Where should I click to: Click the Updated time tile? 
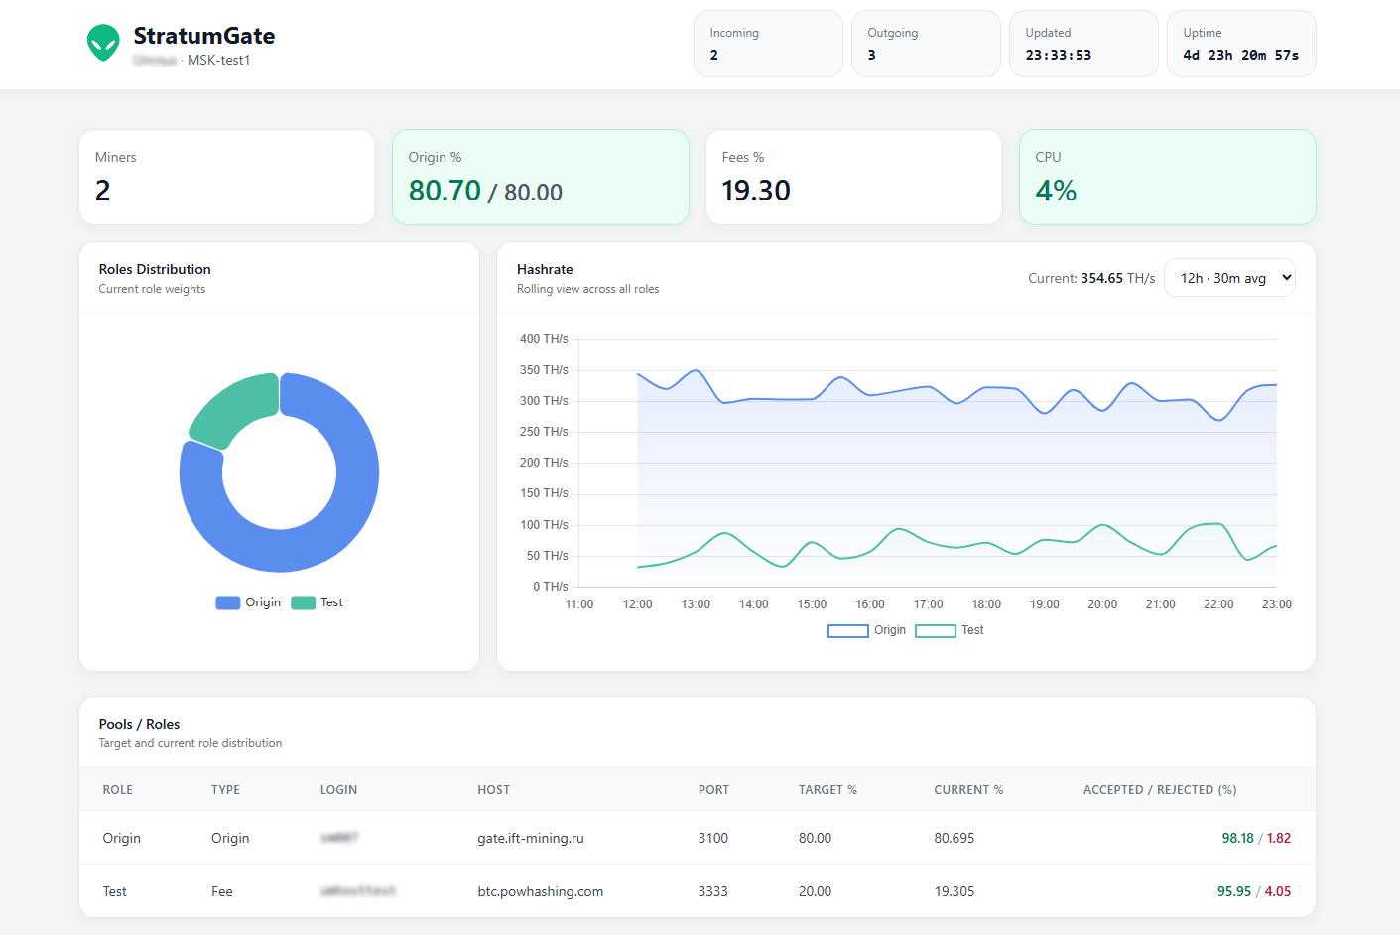click(x=1083, y=44)
